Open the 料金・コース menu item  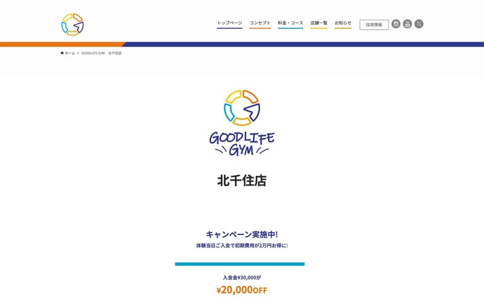pos(290,23)
